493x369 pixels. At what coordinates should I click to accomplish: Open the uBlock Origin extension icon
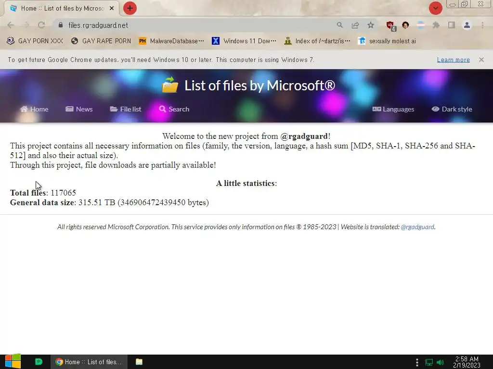[x=391, y=26]
